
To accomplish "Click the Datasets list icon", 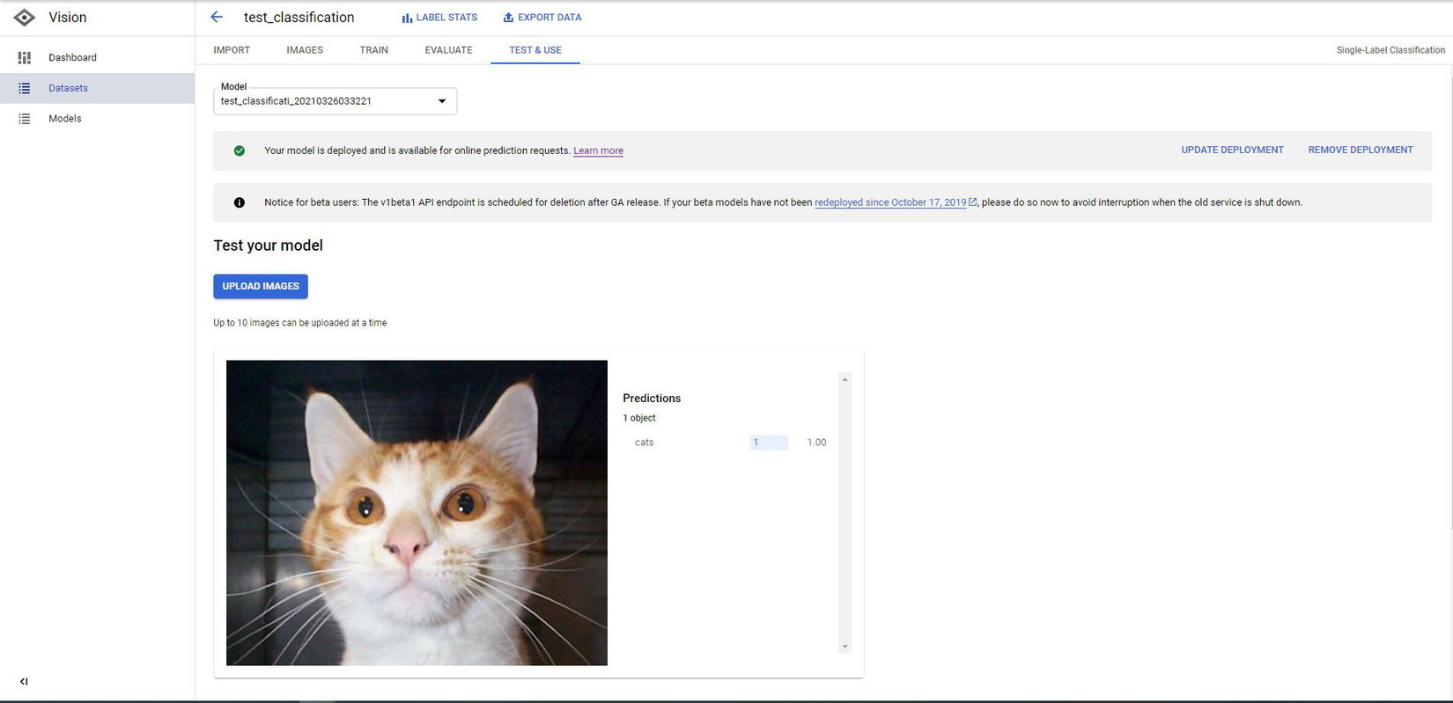I will (x=25, y=88).
